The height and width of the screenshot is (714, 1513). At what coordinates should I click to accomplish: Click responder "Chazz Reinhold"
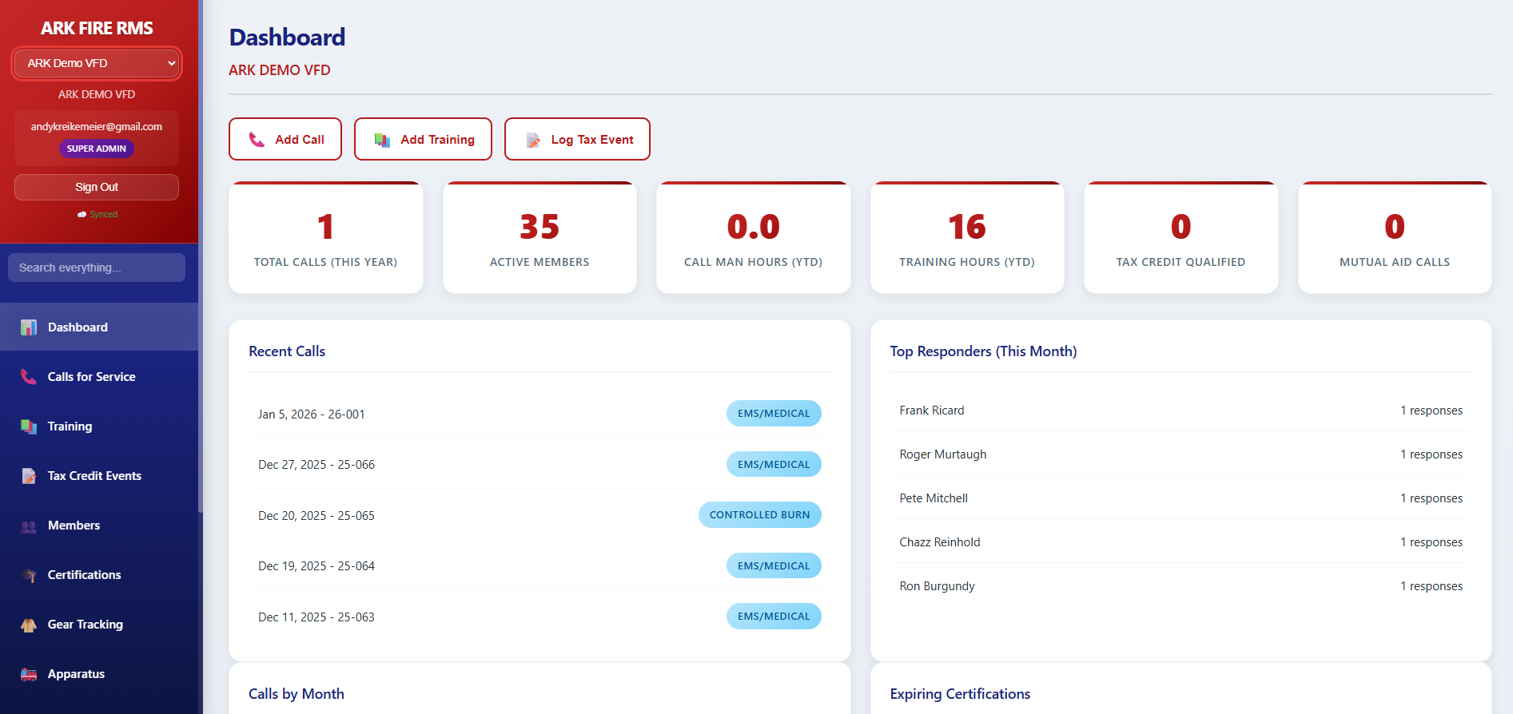[x=940, y=542]
